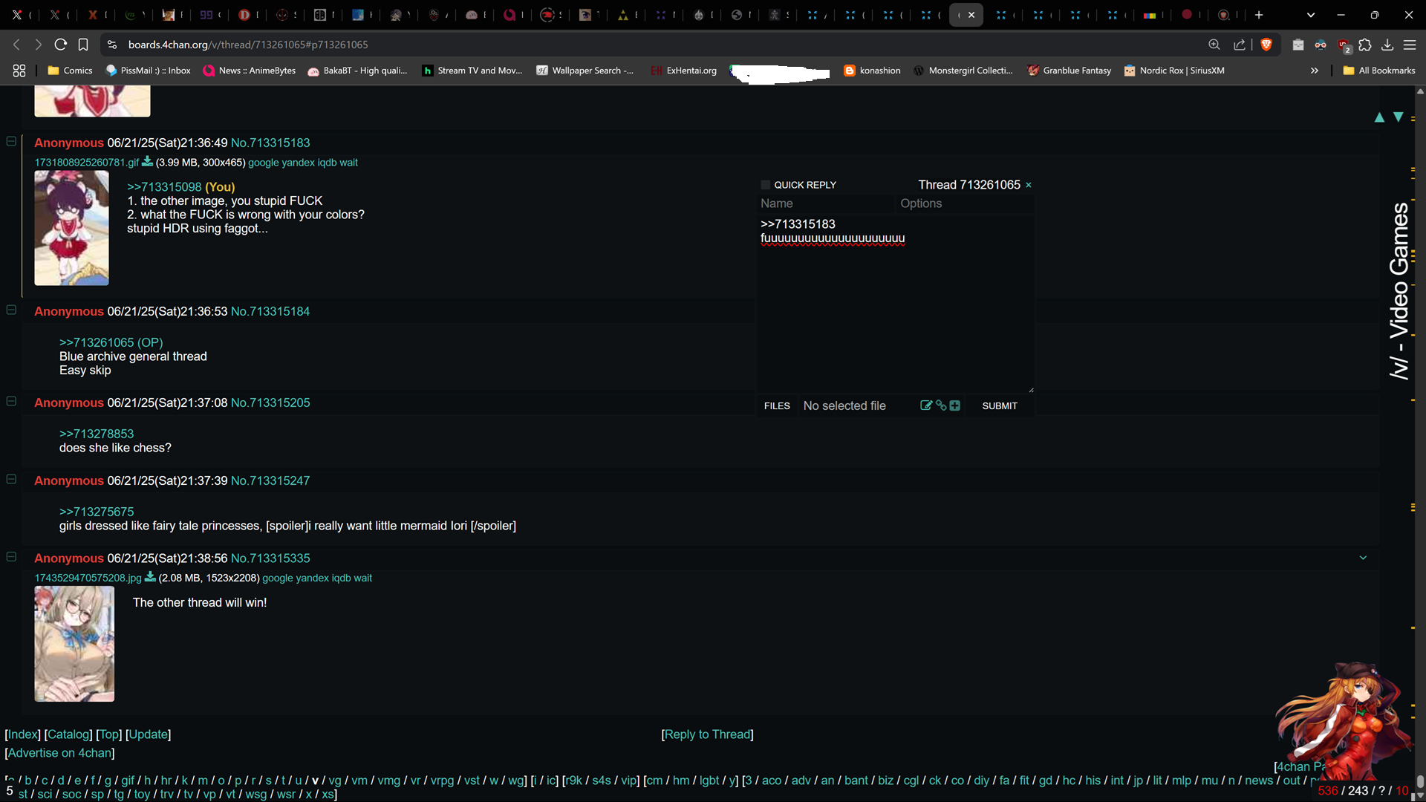The image size is (1426, 802).
Task: Open the /vg/ board link in footer
Action: pos(335,780)
